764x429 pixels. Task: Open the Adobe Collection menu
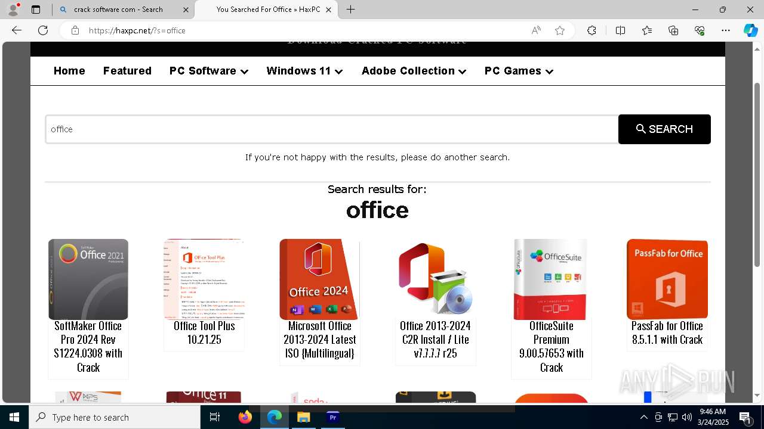click(x=408, y=71)
